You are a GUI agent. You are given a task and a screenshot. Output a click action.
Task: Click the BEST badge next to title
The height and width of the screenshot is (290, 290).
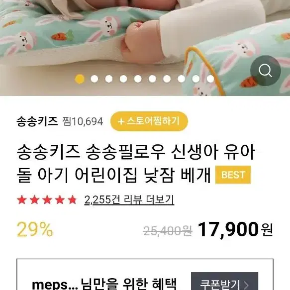tap(233, 175)
